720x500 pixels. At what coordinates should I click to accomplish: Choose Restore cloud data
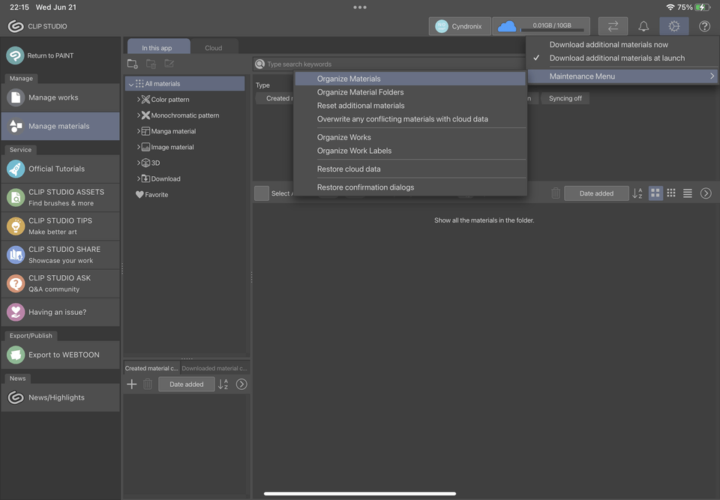[410, 169]
